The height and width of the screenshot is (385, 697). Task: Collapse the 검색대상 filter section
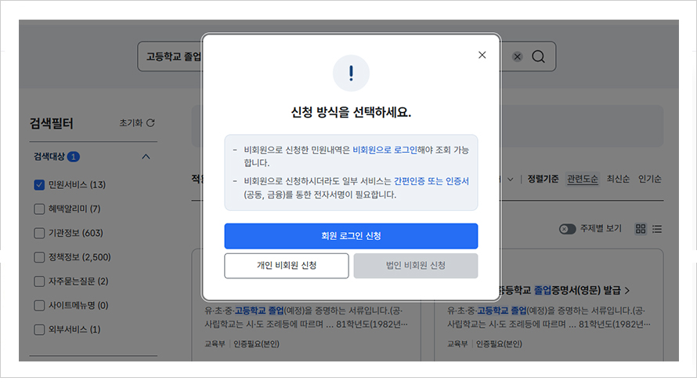click(146, 157)
